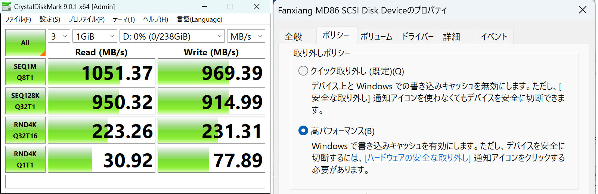Open the drive D: selection dropdown

pos(172,36)
